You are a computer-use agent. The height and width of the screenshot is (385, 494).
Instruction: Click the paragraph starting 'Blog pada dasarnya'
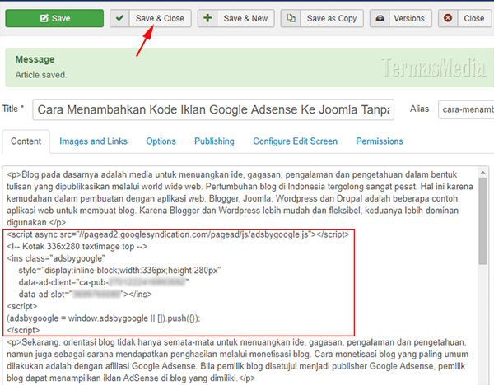(240, 198)
